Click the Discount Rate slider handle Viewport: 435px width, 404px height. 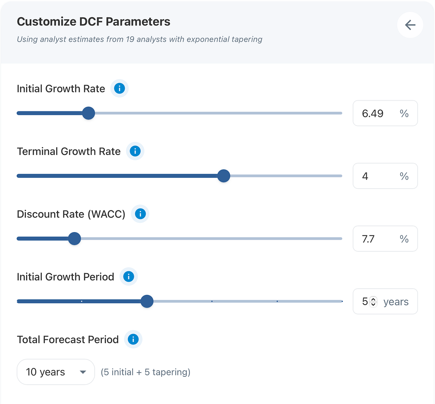pyautogui.click(x=74, y=238)
